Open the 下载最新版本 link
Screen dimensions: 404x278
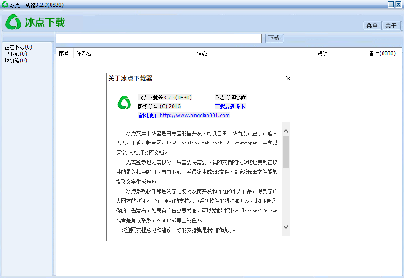(x=230, y=107)
